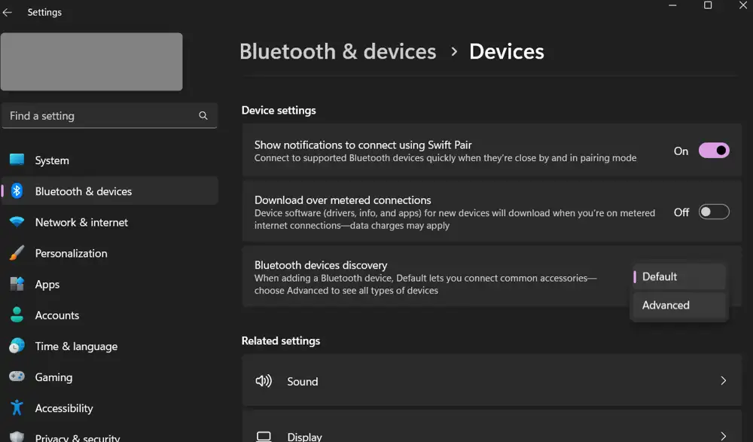Open Sound settings using its chevron

click(723, 381)
